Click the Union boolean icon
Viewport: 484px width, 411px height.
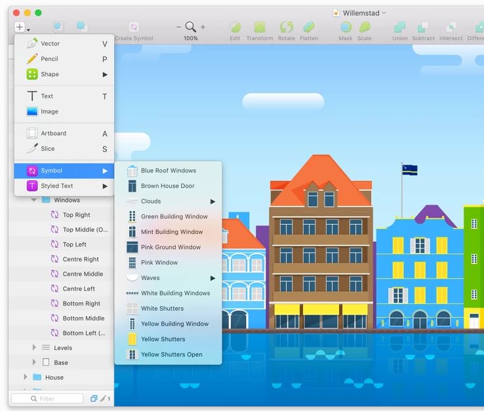click(x=400, y=27)
